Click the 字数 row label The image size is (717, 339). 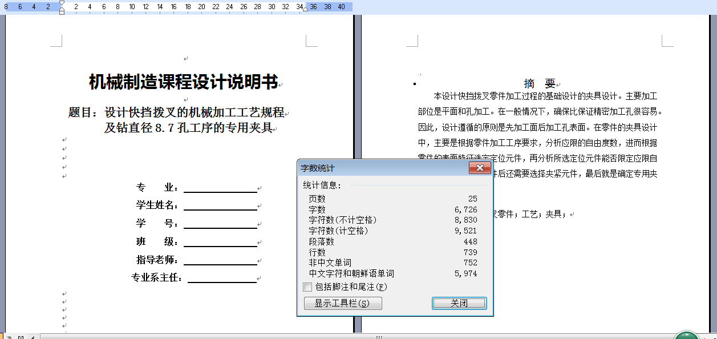317,209
